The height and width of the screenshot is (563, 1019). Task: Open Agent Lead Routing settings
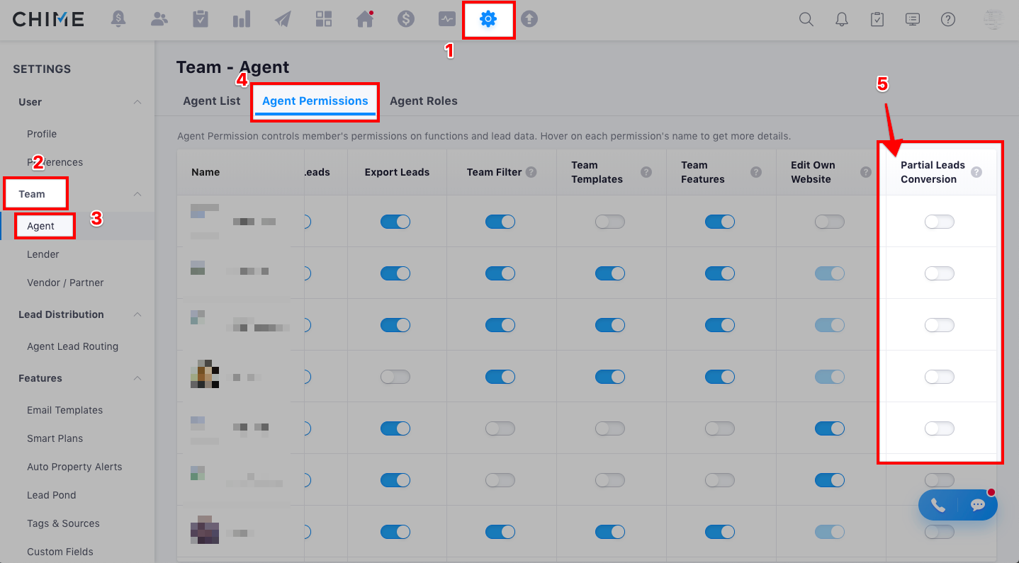[72, 346]
